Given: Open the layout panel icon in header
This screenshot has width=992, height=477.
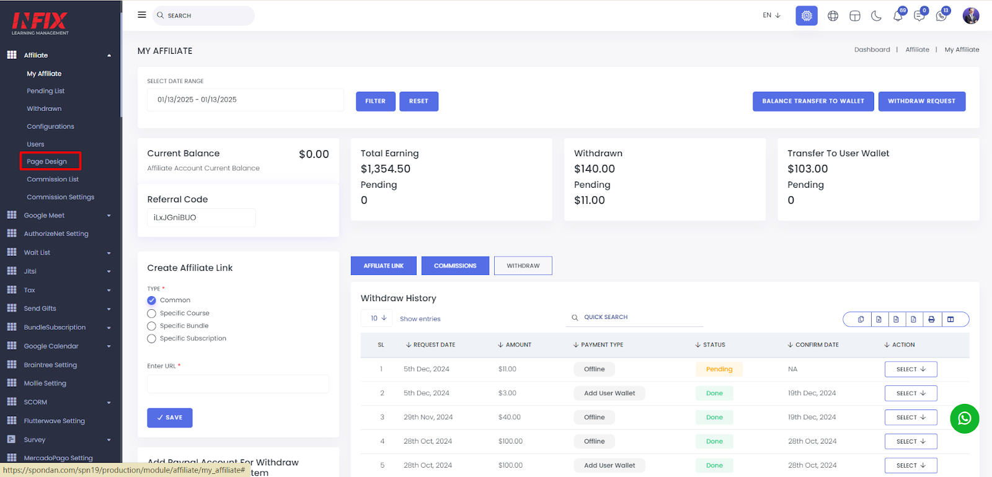Looking at the screenshot, I should pyautogui.click(x=854, y=16).
